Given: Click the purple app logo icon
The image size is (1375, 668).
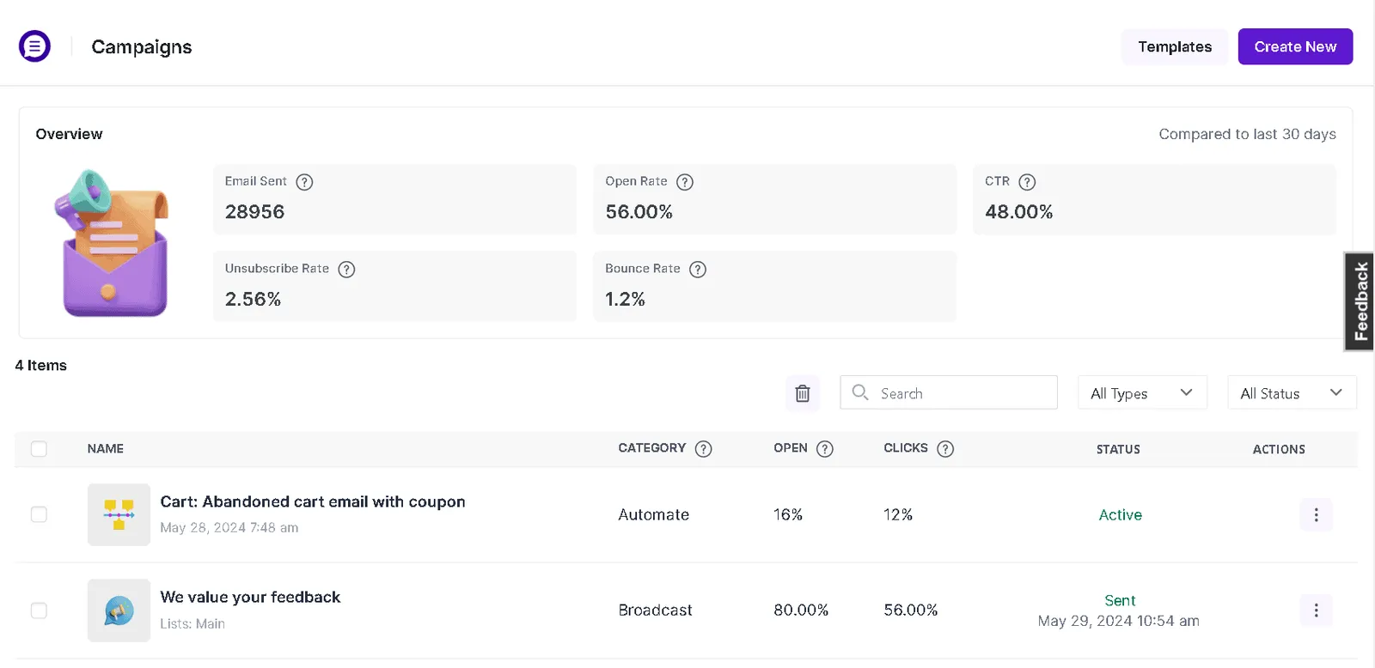Looking at the screenshot, I should 34,46.
